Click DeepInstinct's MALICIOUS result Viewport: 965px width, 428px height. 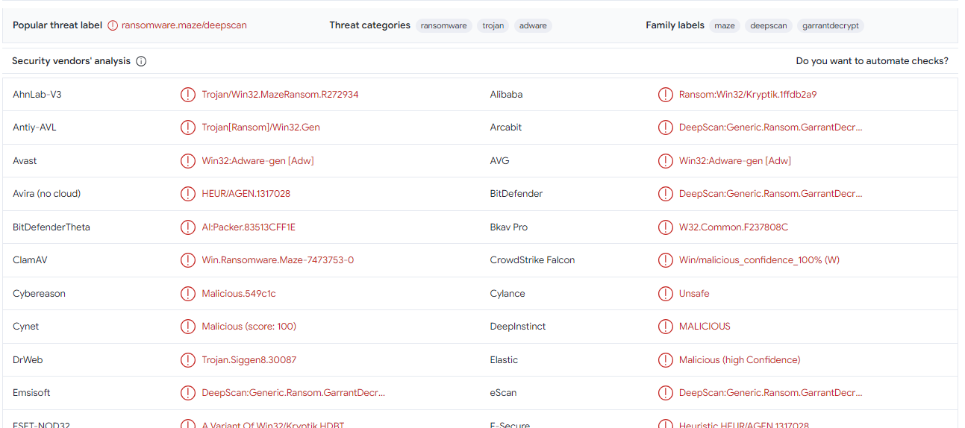tap(705, 327)
